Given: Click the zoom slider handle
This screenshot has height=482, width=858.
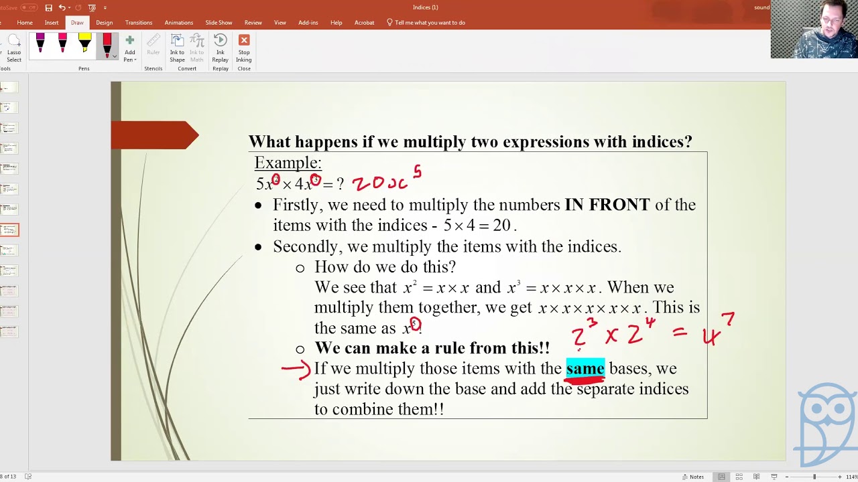Looking at the screenshot, I should pos(815,477).
